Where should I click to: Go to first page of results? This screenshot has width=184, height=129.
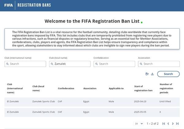click(x=164, y=124)
